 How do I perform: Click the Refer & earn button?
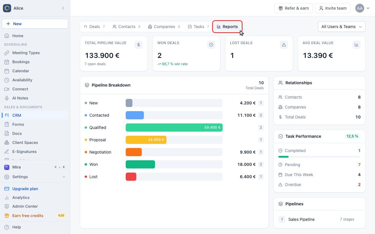point(294,8)
